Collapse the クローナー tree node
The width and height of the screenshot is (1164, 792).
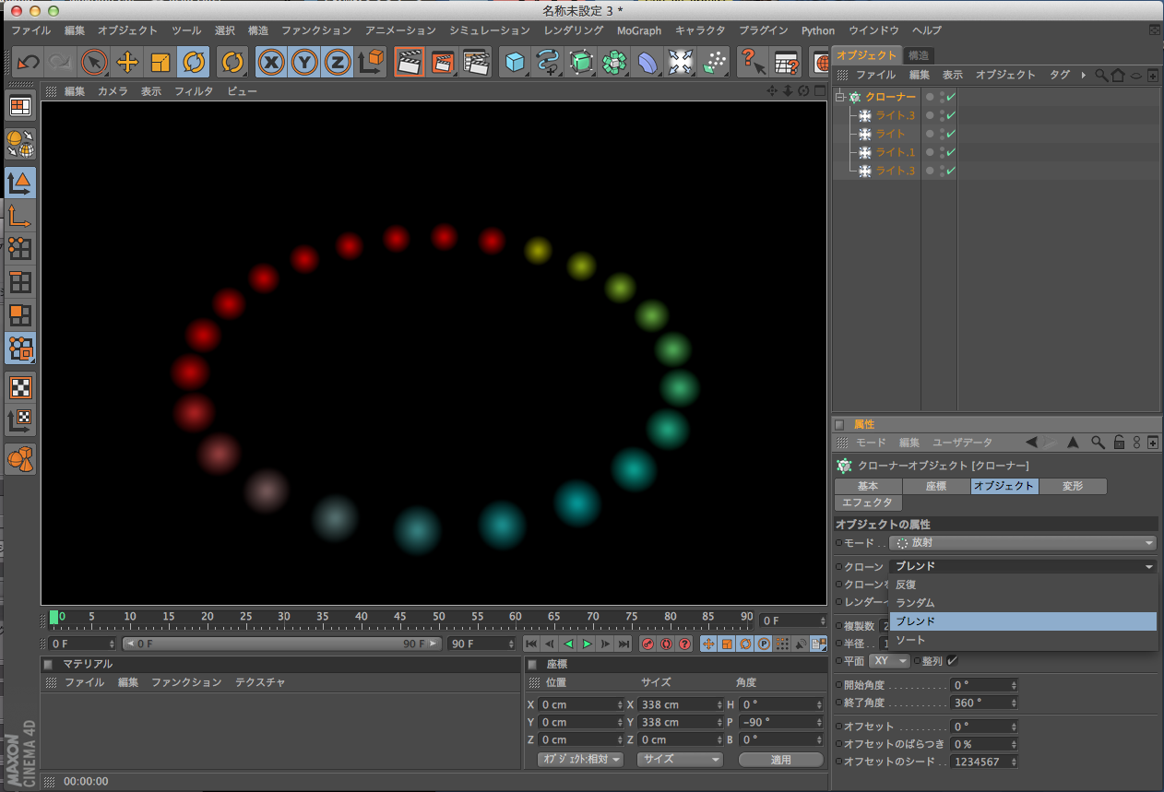click(840, 97)
